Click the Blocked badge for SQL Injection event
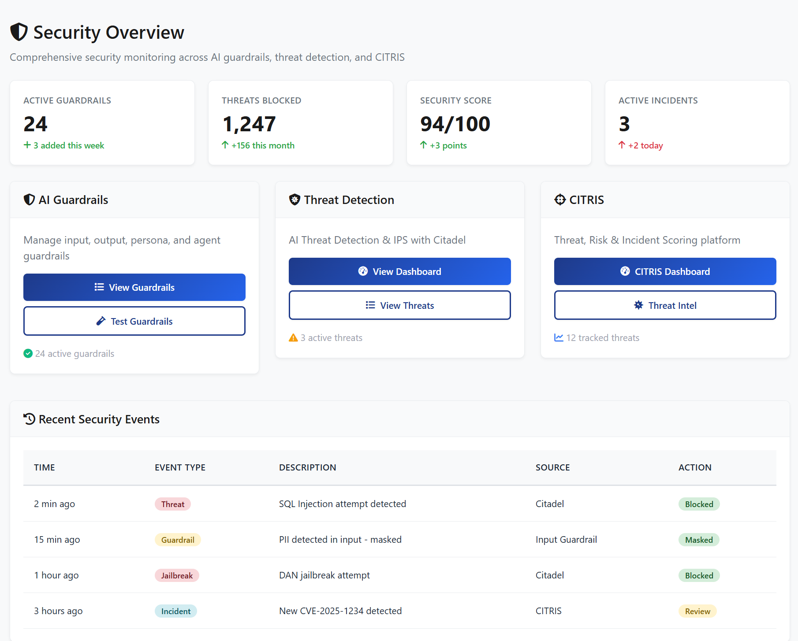 click(x=699, y=504)
